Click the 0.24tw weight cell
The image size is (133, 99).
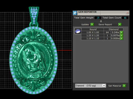pyautogui.click(x=115, y=32)
